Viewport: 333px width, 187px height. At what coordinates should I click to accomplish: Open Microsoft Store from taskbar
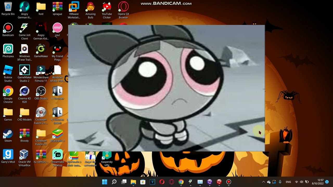click(143, 182)
